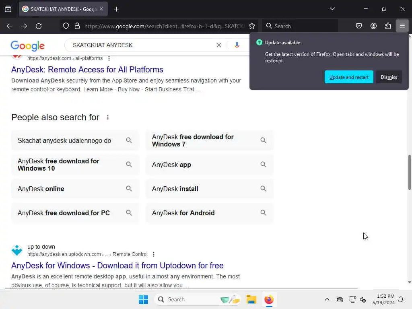412x309 pixels.
Task: Bookmark this page with star icon
Action: tap(252, 26)
